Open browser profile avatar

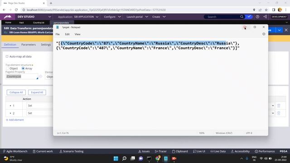(x=280, y=10)
